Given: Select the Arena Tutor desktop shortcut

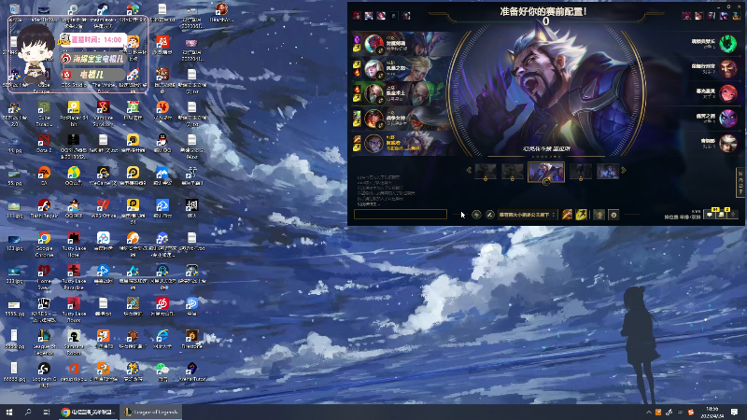Looking at the screenshot, I should click(192, 371).
